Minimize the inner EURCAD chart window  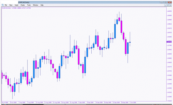tap(165, 5)
